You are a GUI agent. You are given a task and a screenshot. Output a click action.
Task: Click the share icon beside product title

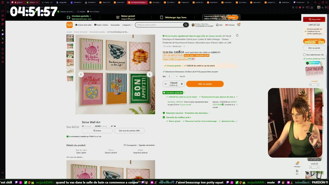click(237, 35)
